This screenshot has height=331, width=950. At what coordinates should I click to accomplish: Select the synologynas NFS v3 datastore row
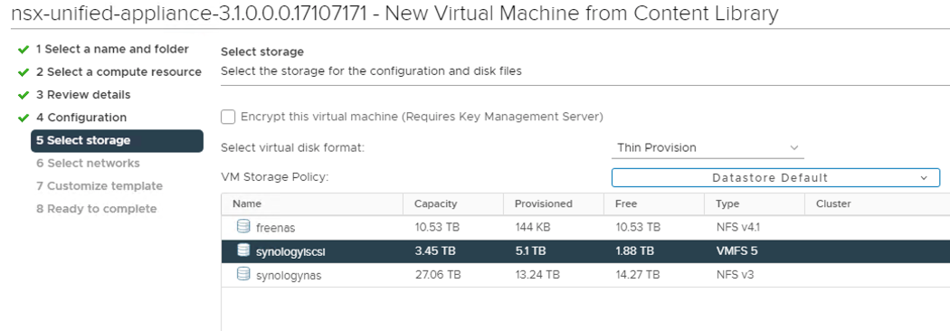[x=585, y=275]
